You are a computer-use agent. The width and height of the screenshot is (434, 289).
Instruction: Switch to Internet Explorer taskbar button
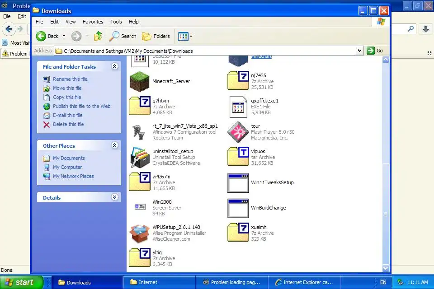click(304, 282)
